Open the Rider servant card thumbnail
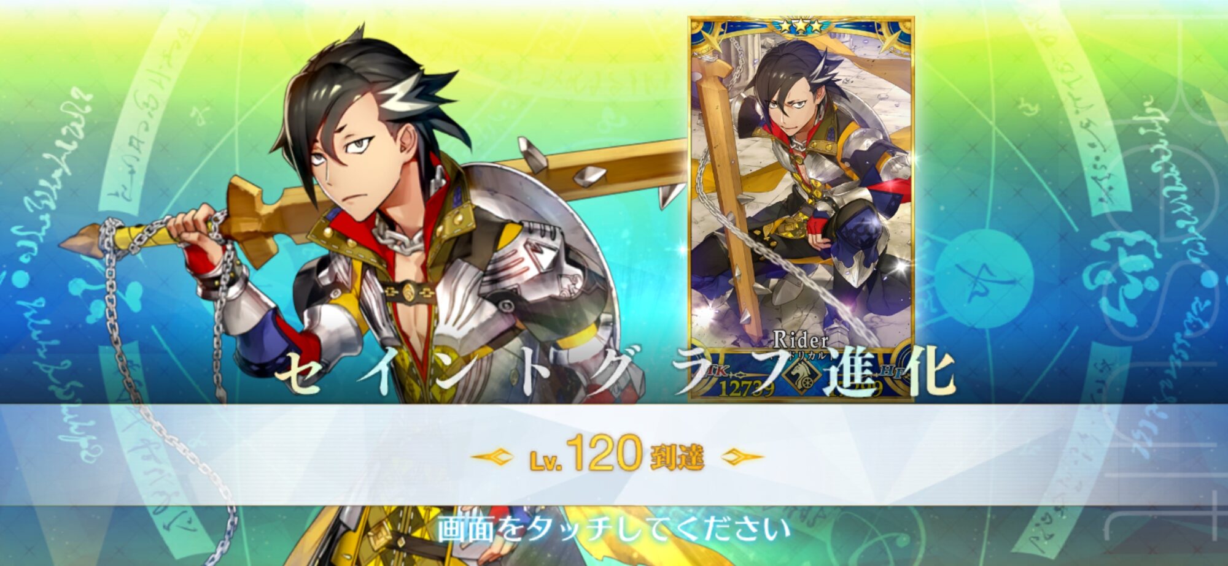 point(802,208)
